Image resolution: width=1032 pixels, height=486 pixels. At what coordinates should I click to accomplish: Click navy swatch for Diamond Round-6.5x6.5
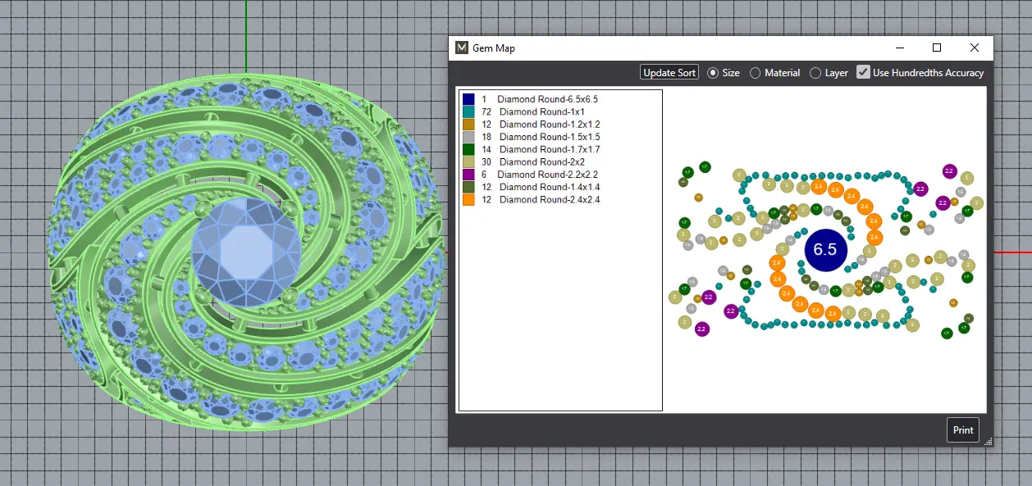point(468,99)
